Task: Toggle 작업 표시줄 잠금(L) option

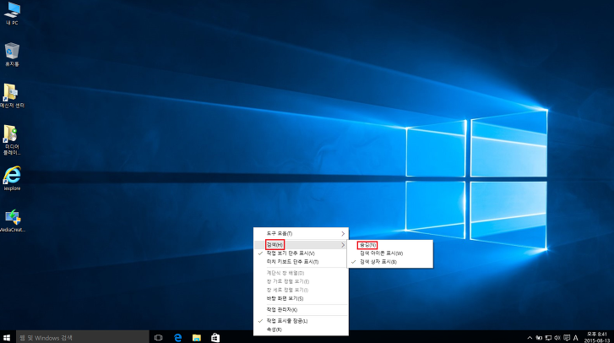Action: click(x=301, y=321)
